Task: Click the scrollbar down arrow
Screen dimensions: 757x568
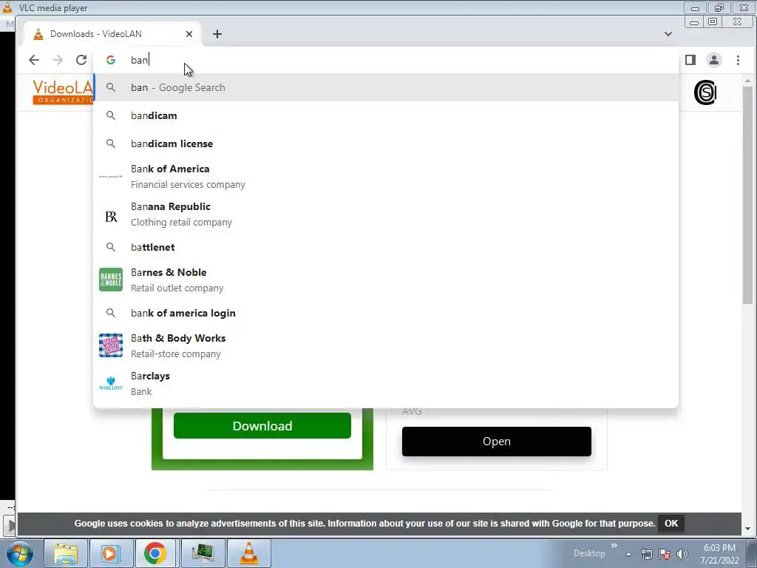Action: click(x=747, y=529)
